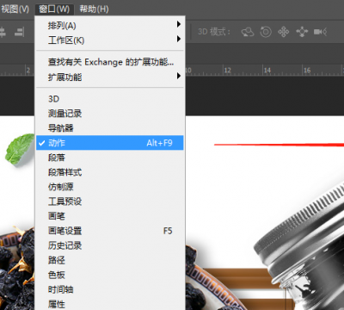Image resolution: width=344 pixels, height=310 pixels.
Task: Open the 路径 panel
Action: pos(110,260)
